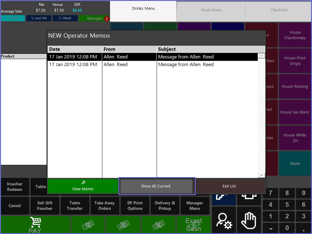
Task: Open the Checklists tab
Action: click(x=279, y=10)
